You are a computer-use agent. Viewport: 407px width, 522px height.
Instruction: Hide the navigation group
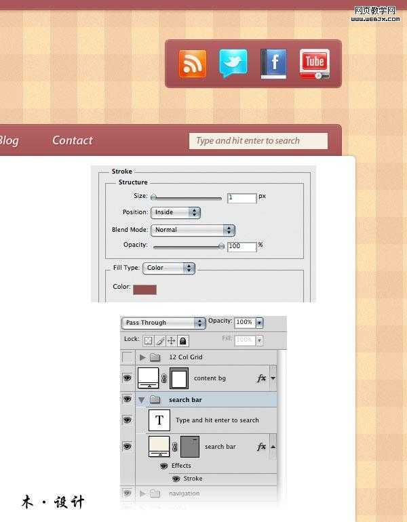pyautogui.click(x=128, y=493)
